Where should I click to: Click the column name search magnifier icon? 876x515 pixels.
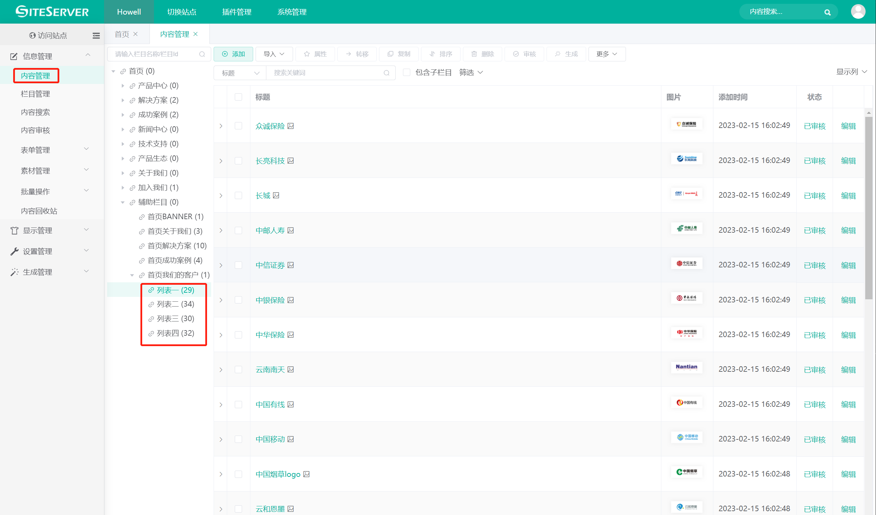tap(202, 54)
